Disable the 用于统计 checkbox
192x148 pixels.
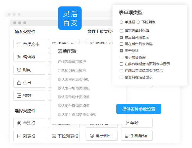point(121,51)
